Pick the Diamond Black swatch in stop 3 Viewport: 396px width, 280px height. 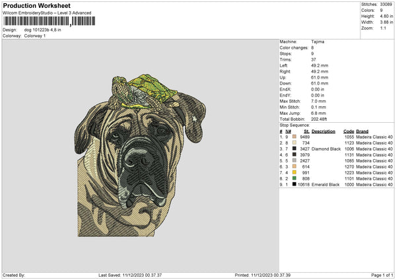point(294,149)
